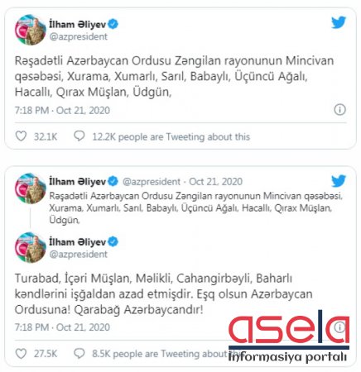The height and width of the screenshot is (372, 361).
Task: Open avatar of the reply tweet
Action: [x=31, y=247]
